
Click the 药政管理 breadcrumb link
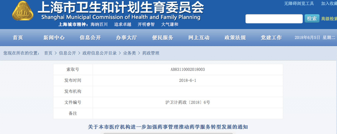click(x=151, y=53)
